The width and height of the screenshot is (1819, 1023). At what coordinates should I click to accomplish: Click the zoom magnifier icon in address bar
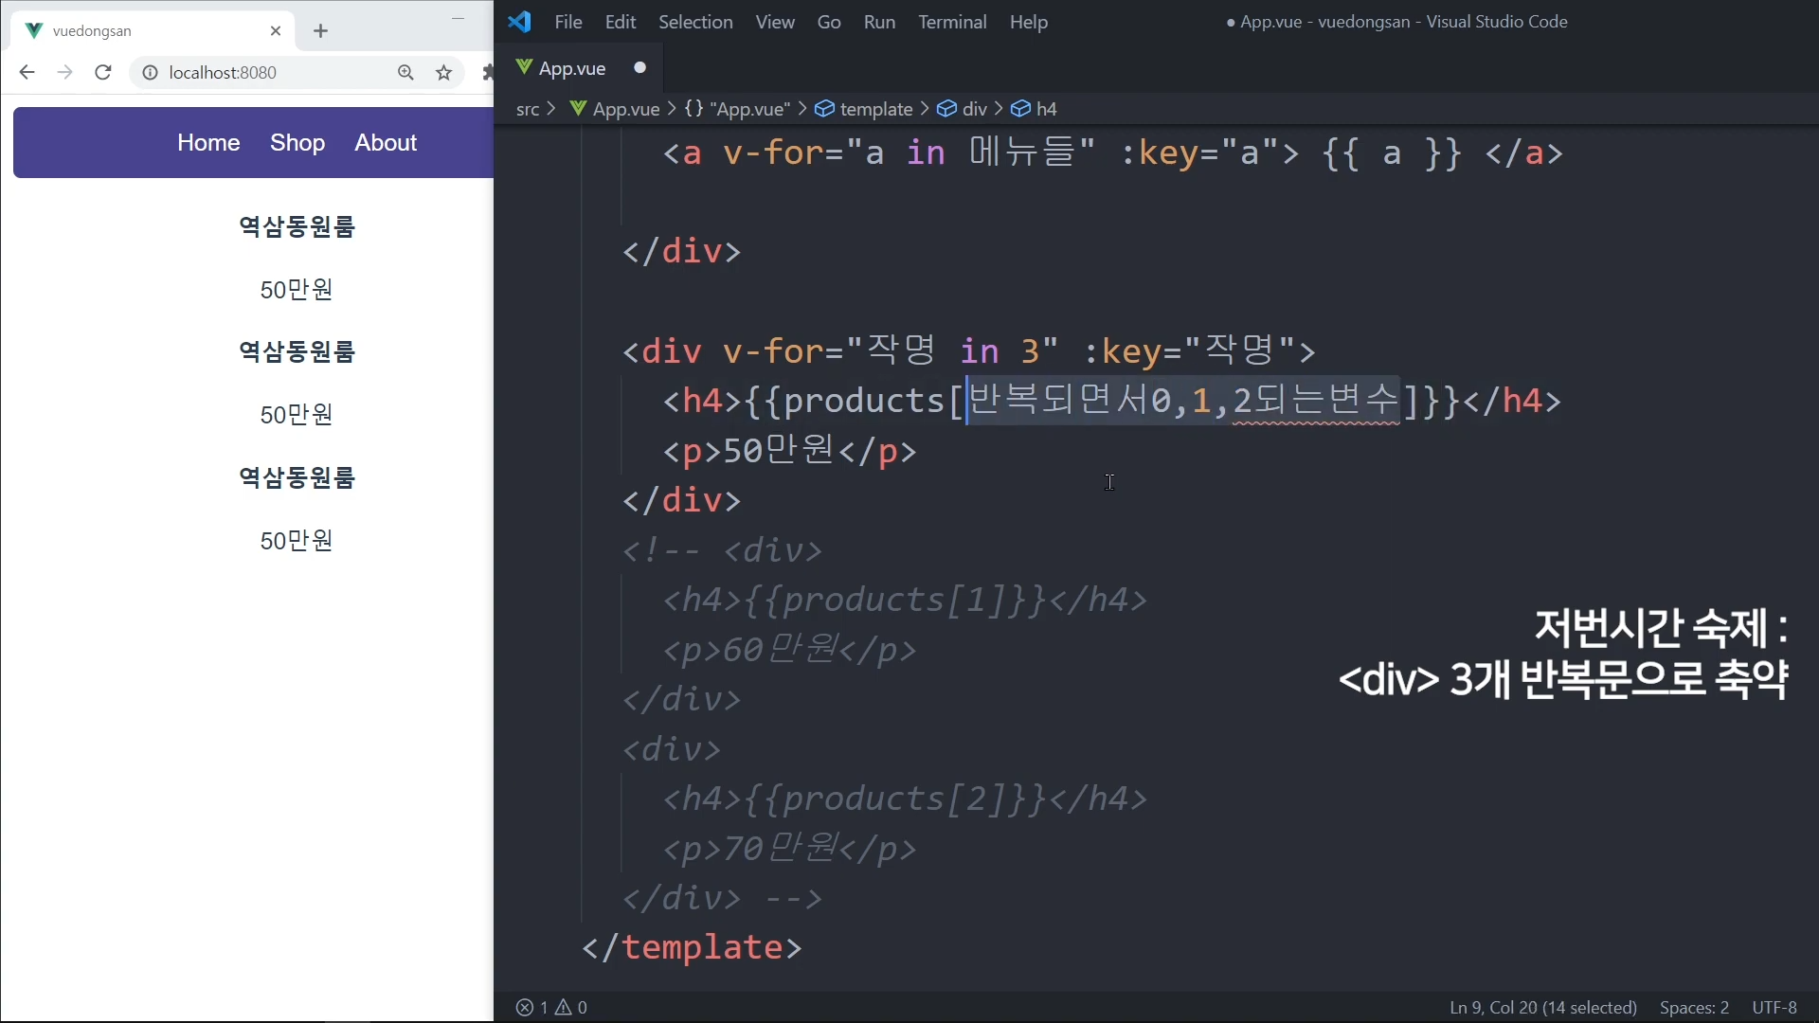point(405,73)
